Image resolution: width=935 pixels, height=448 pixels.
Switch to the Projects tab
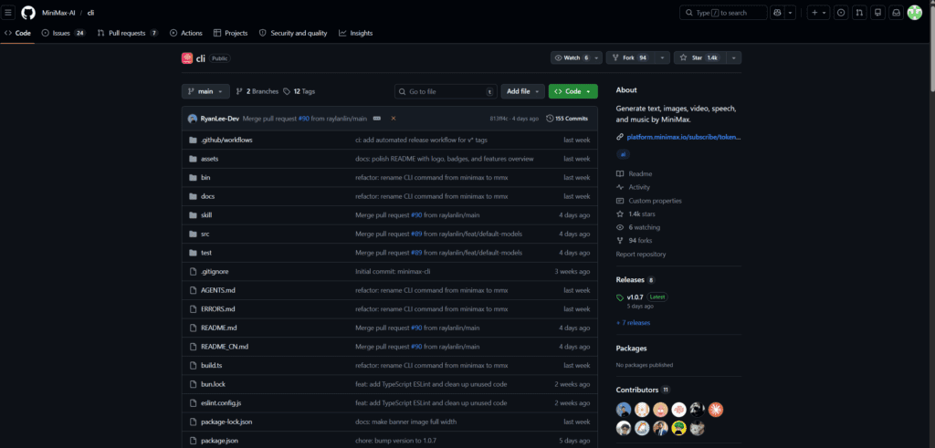point(230,34)
